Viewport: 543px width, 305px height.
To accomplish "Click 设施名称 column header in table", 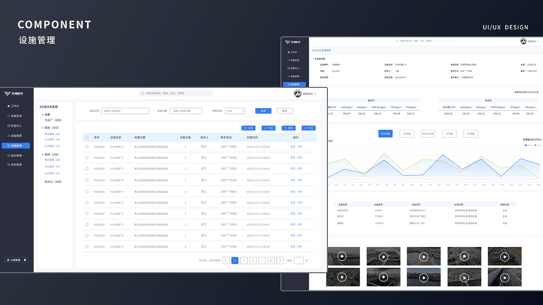I will [116, 138].
